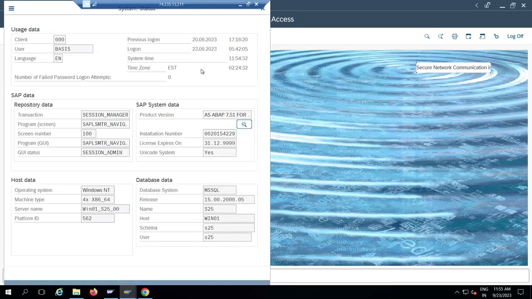Open the Windows notification center
Image resolution: width=532 pixels, height=299 pixels.
click(520, 292)
